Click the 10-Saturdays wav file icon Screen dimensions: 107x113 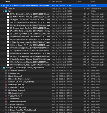click(x=8, y=40)
